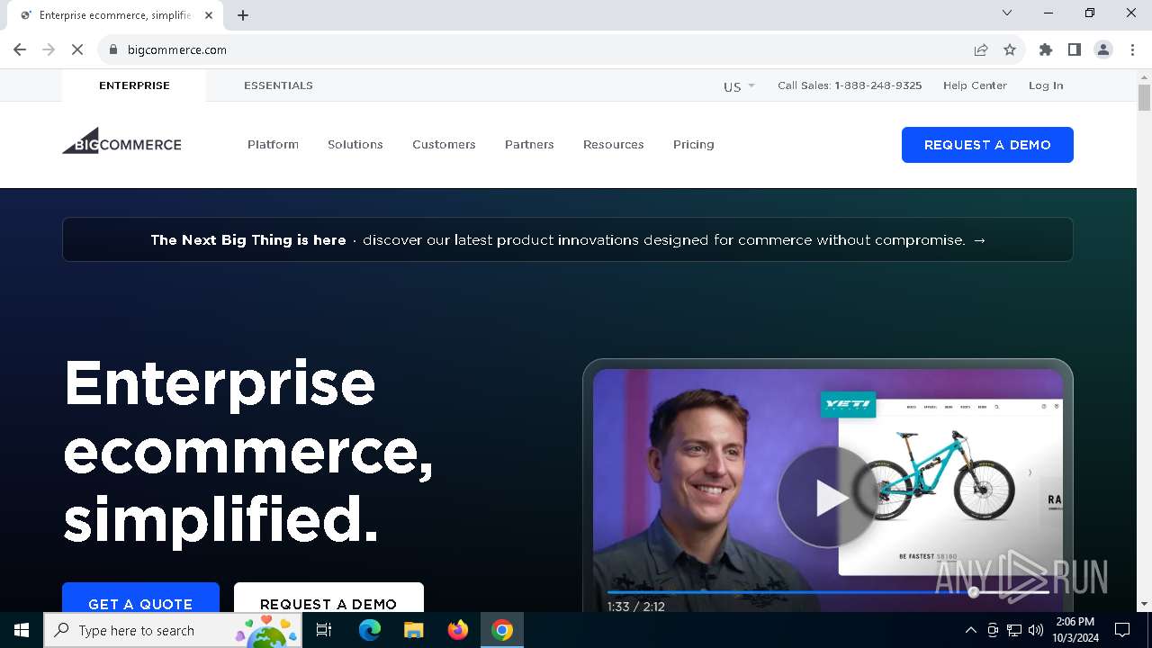
Task: Open the volume speaker icon
Action: [x=1036, y=630]
